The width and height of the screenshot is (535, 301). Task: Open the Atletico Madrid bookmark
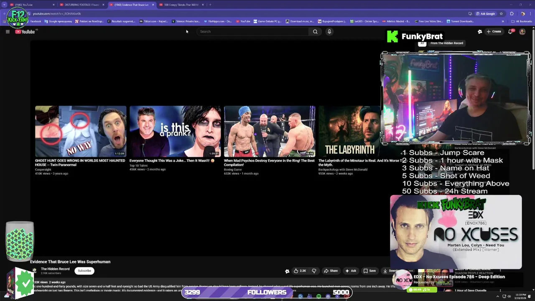[x=397, y=21]
